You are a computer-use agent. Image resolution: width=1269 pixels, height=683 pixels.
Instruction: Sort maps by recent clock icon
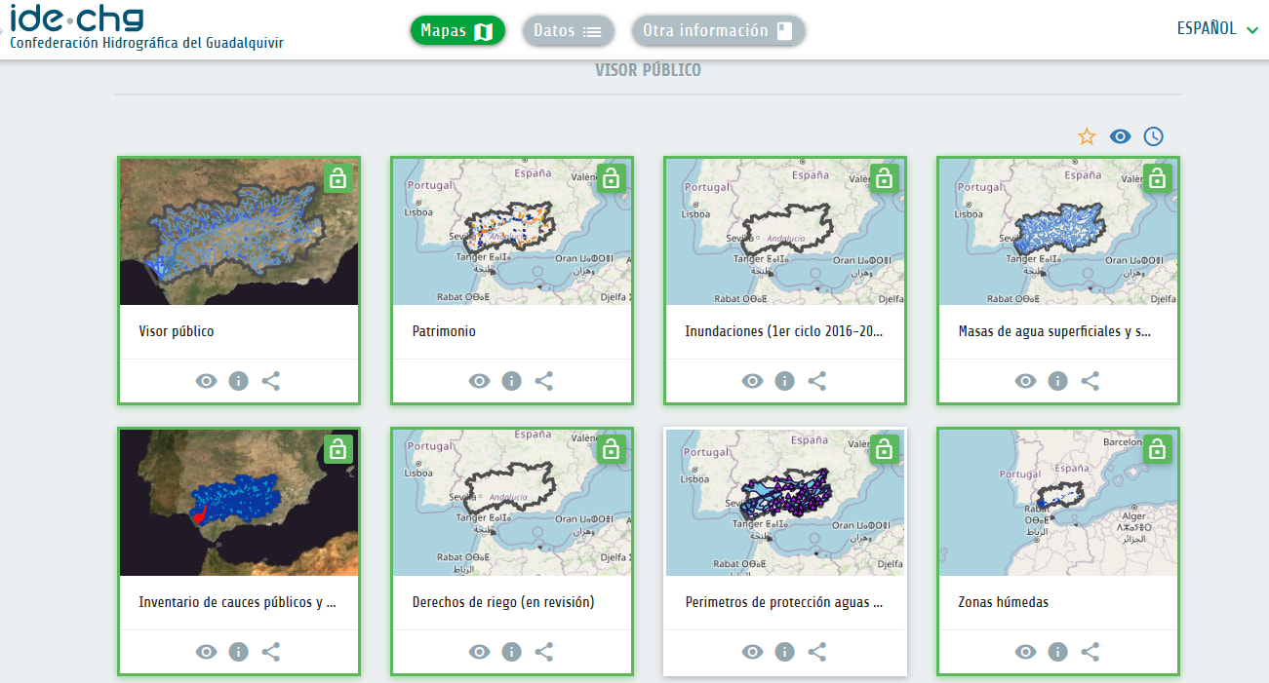coord(1154,136)
